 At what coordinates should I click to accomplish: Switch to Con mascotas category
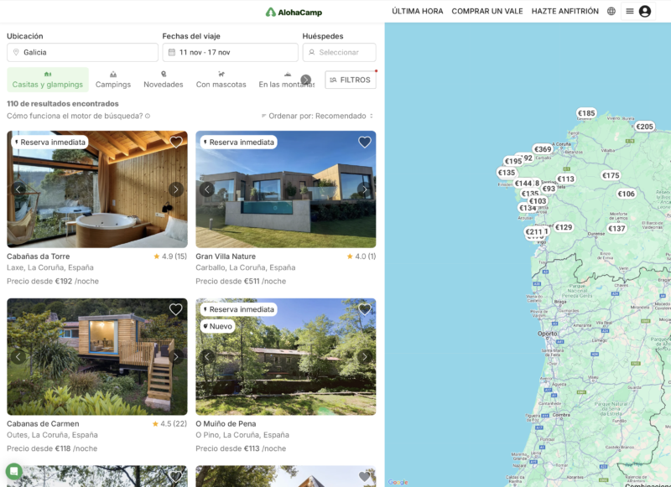(x=221, y=80)
